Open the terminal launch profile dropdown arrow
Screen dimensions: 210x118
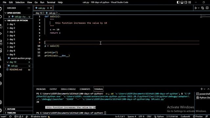tap(204, 89)
